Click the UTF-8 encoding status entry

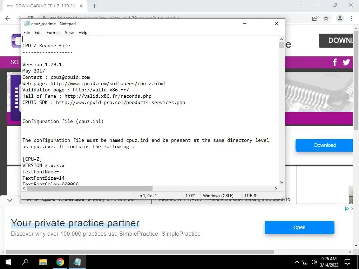click(250, 195)
